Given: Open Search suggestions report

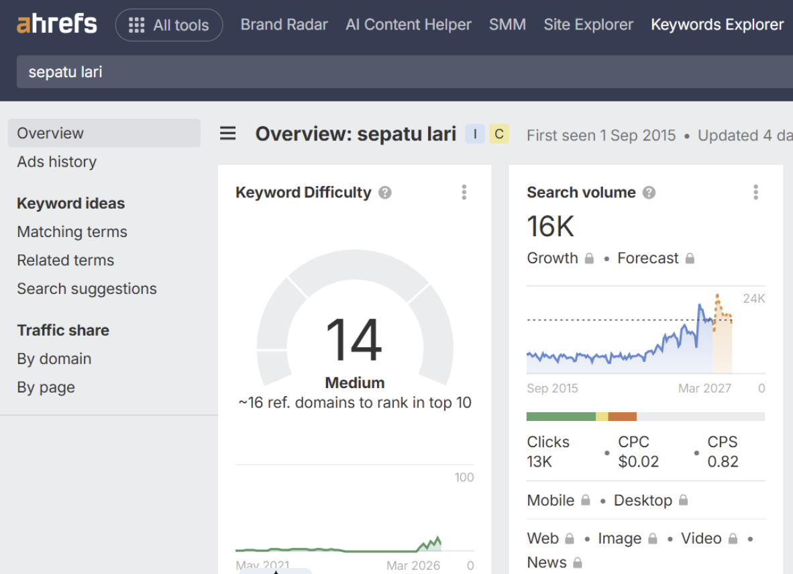Looking at the screenshot, I should point(87,289).
